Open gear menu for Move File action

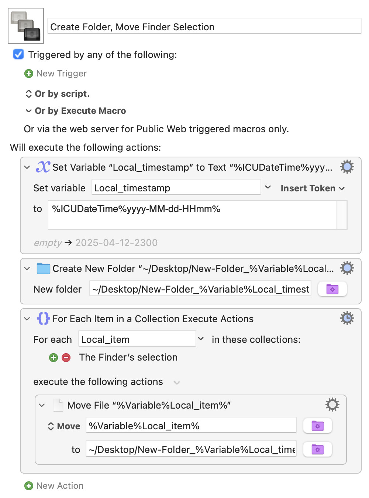(x=332, y=405)
